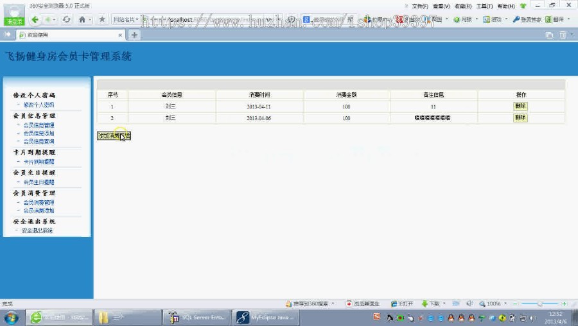Open 会员生日提醒 link
578x326 pixels.
pyautogui.click(x=39, y=182)
